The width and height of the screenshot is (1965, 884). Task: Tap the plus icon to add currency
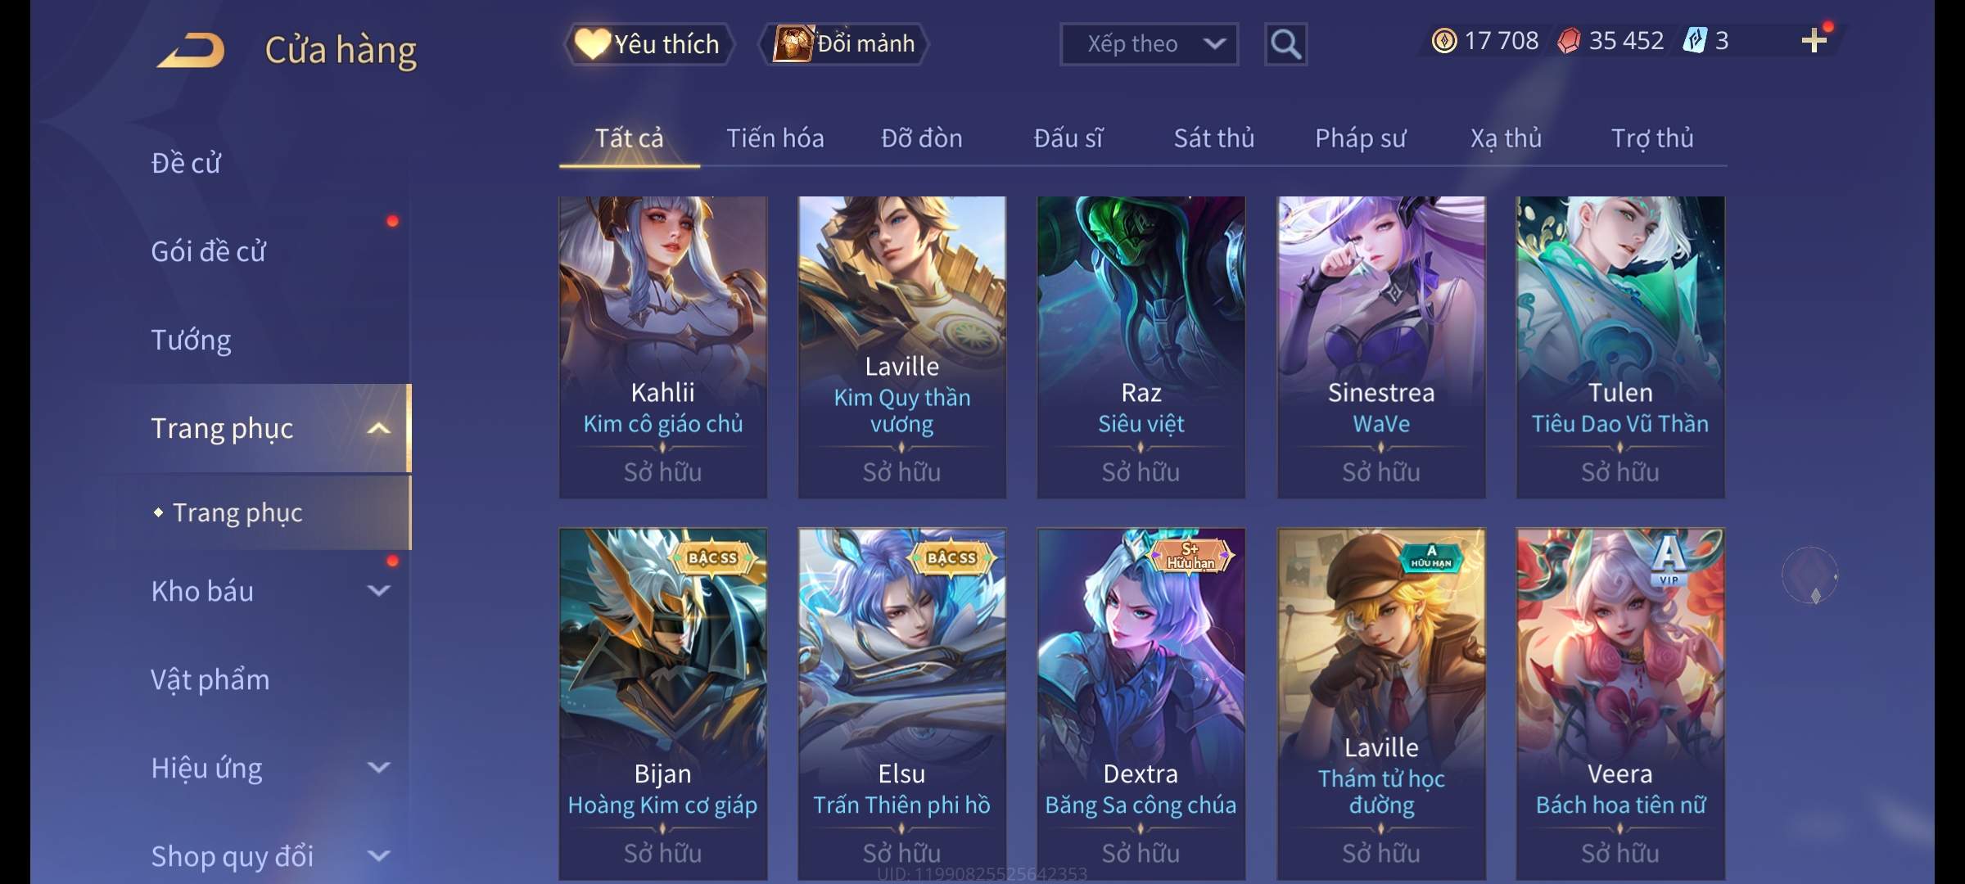coord(1814,41)
